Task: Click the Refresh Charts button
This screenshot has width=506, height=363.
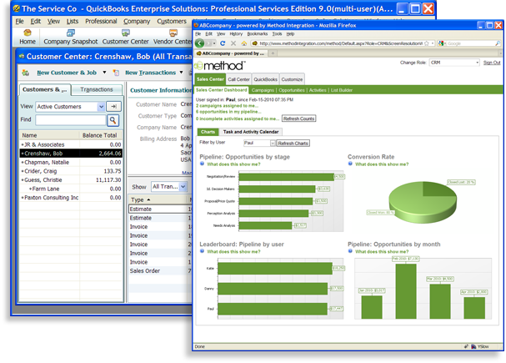Action: [x=293, y=143]
